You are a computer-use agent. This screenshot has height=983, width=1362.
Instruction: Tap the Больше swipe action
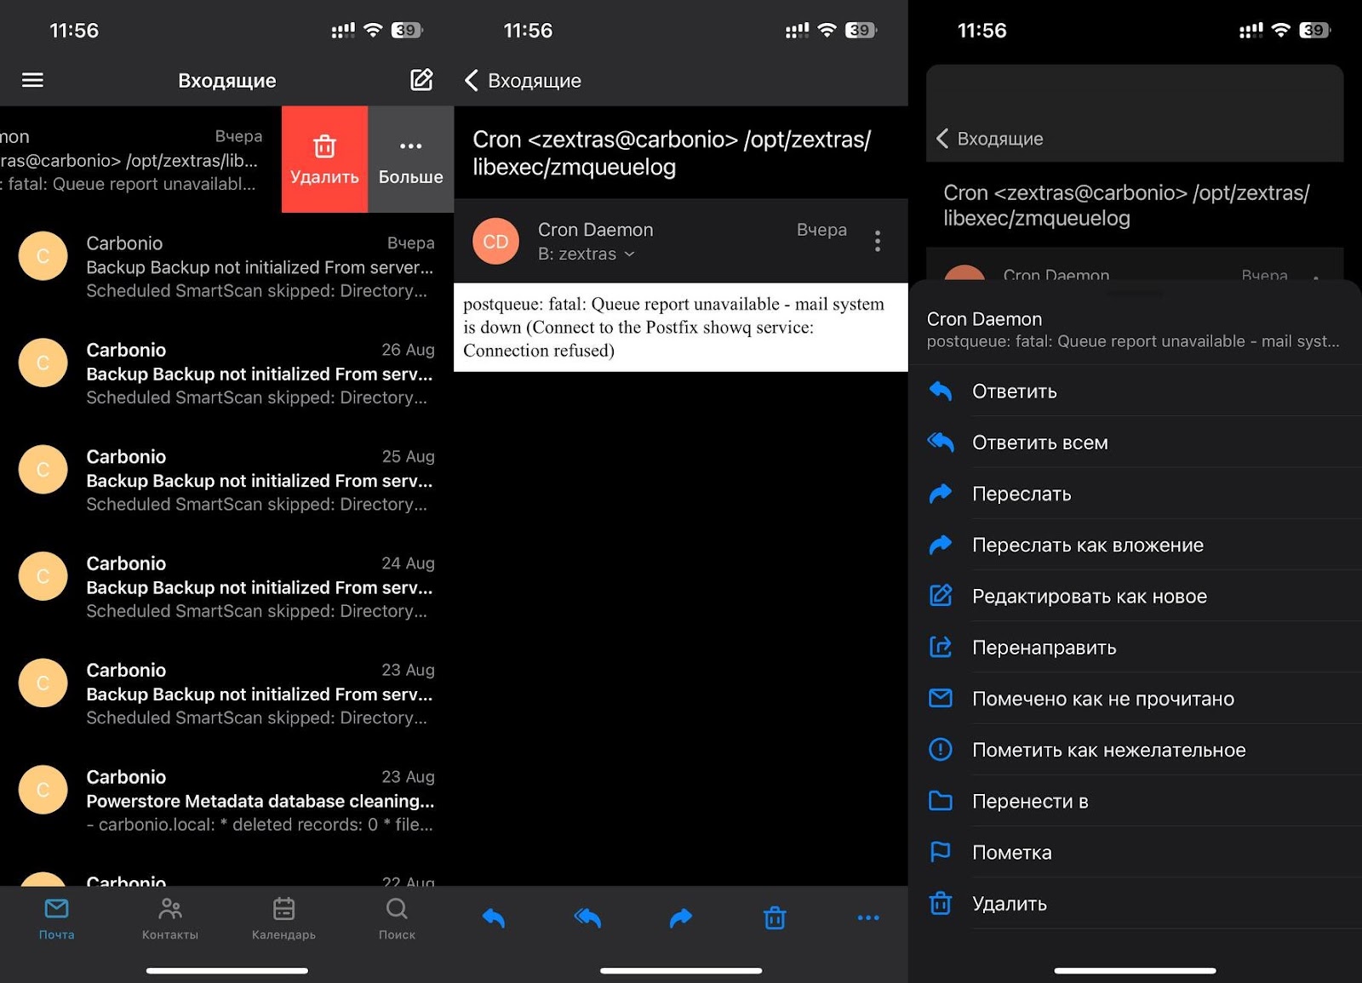(410, 159)
